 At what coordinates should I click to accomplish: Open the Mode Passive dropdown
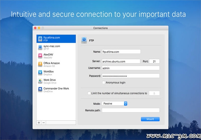114,104
